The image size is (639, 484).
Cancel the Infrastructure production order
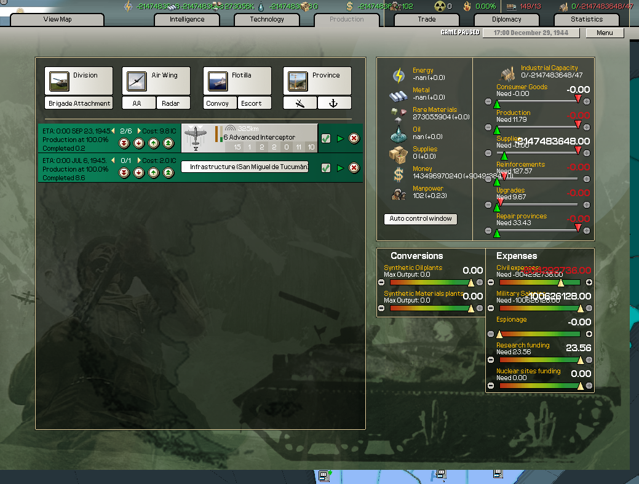tap(354, 168)
